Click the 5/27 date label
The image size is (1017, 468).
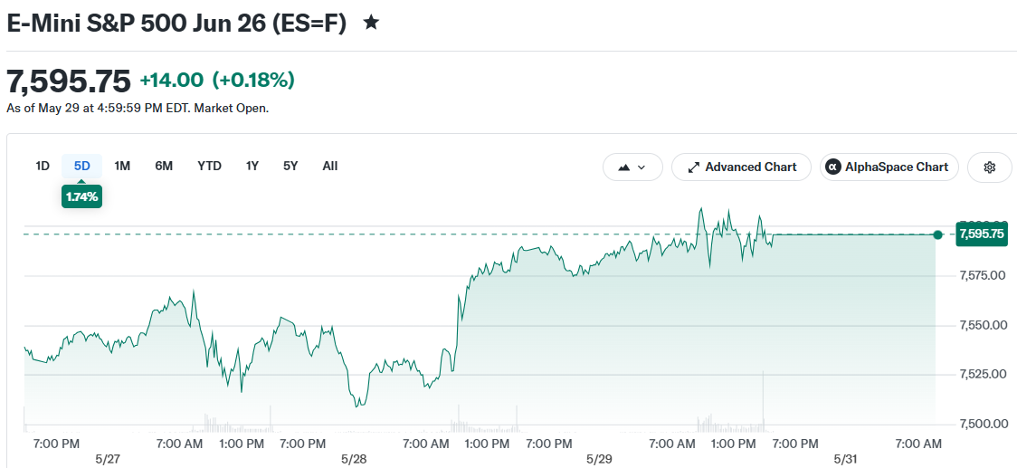coord(108,459)
